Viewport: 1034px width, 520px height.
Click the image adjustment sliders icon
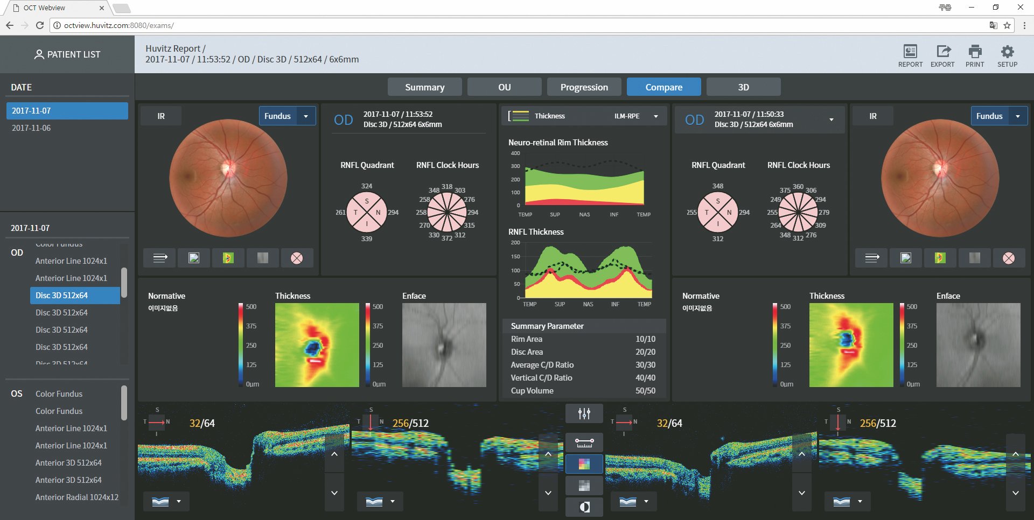[x=584, y=413]
